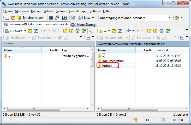Open the Befehle menu

point(49,11)
